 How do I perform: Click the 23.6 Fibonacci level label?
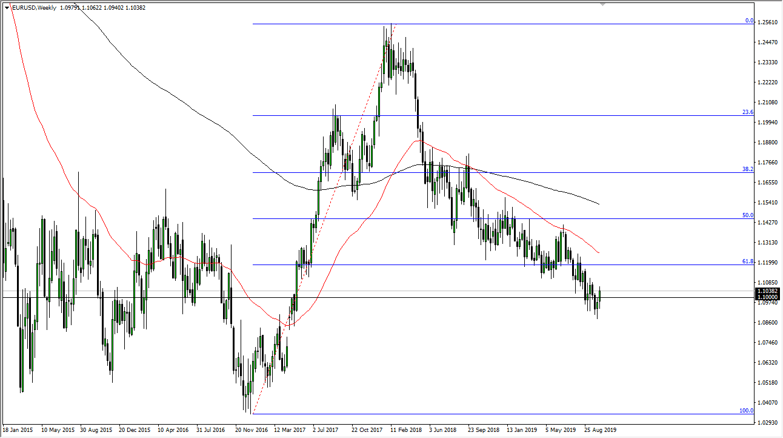(x=747, y=112)
